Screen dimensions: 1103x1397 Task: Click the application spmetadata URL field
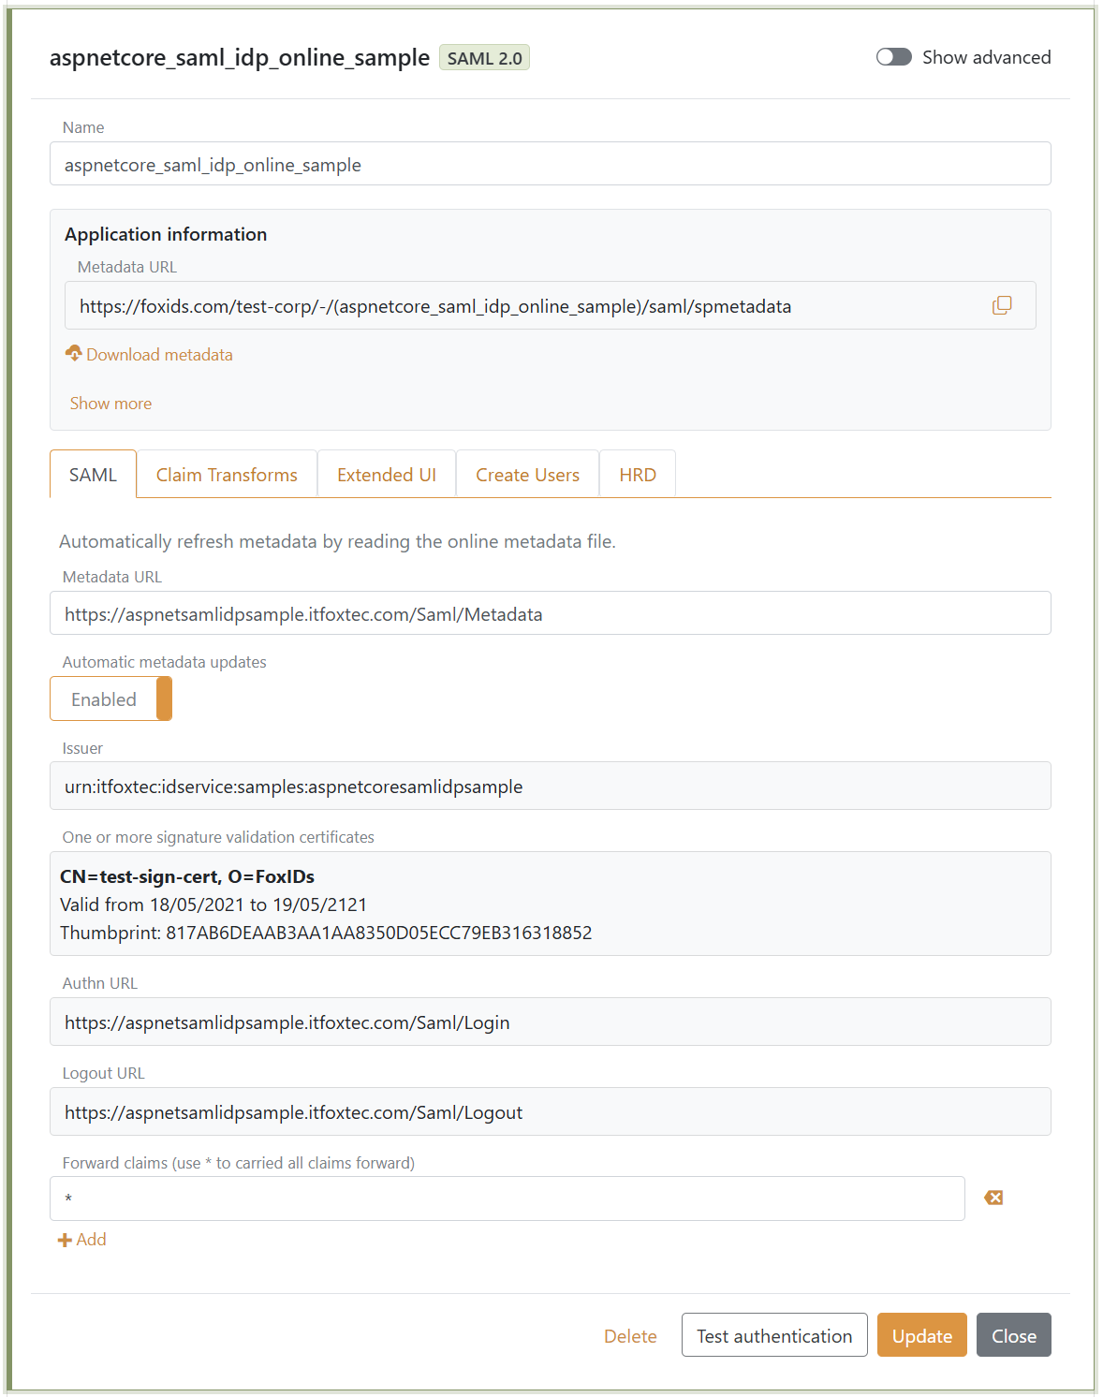point(551,305)
